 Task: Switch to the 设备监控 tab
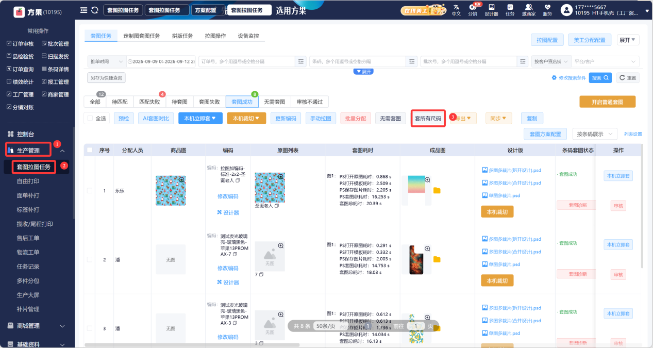point(248,36)
